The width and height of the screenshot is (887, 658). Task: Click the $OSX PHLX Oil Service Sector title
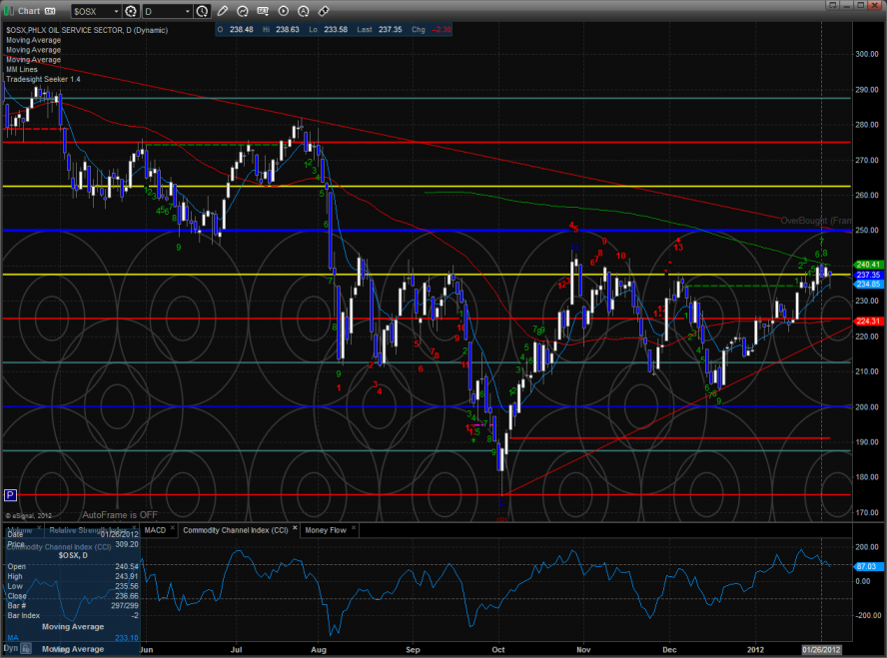pyautogui.click(x=87, y=30)
